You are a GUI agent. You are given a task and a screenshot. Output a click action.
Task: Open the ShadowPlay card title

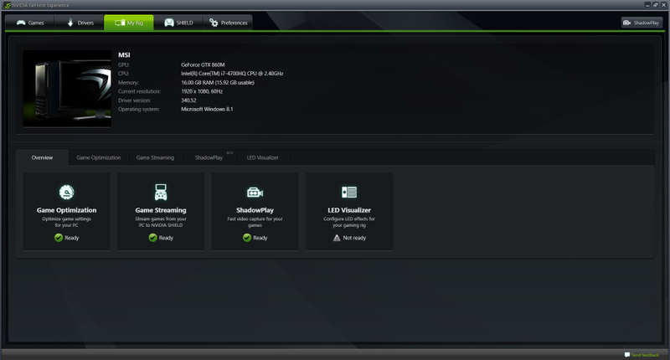pos(255,210)
